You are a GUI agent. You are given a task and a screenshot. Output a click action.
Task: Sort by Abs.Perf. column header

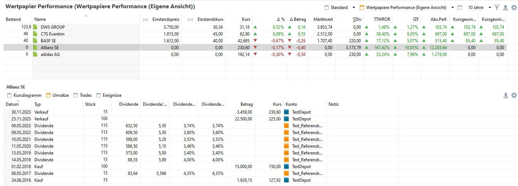point(438,19)
